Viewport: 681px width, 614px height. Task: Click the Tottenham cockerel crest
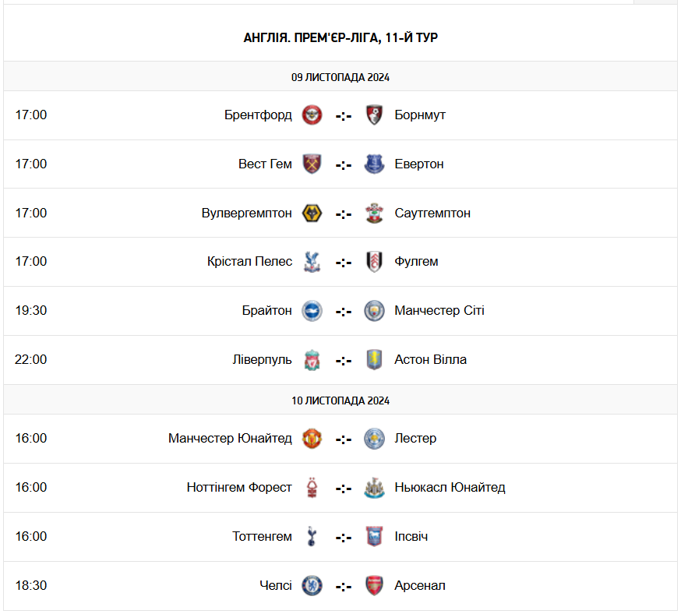[312, 537]
